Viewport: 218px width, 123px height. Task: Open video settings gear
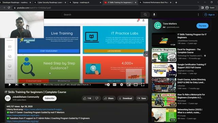pos(122,85)
